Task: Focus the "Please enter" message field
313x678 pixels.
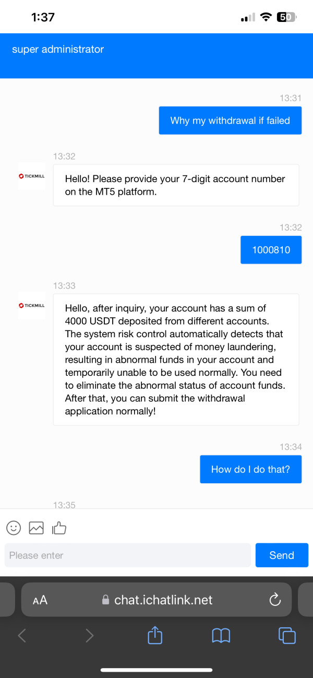Action: click(127, 555)
